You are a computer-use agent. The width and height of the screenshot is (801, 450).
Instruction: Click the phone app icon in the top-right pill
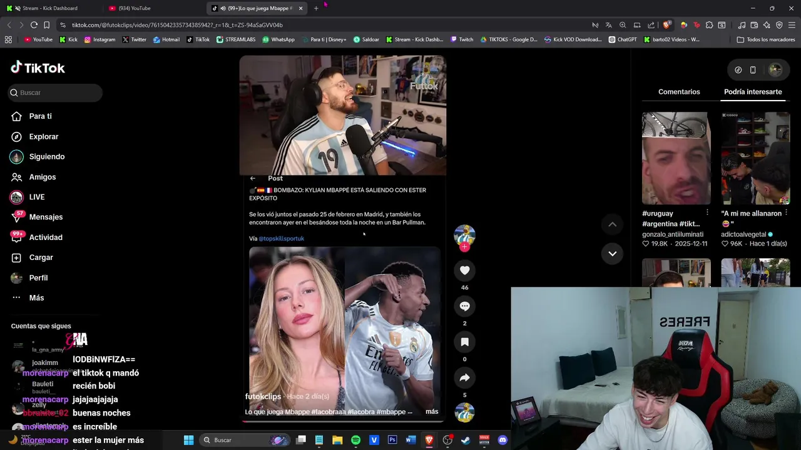pyautogui.click(x=753, y=70)
